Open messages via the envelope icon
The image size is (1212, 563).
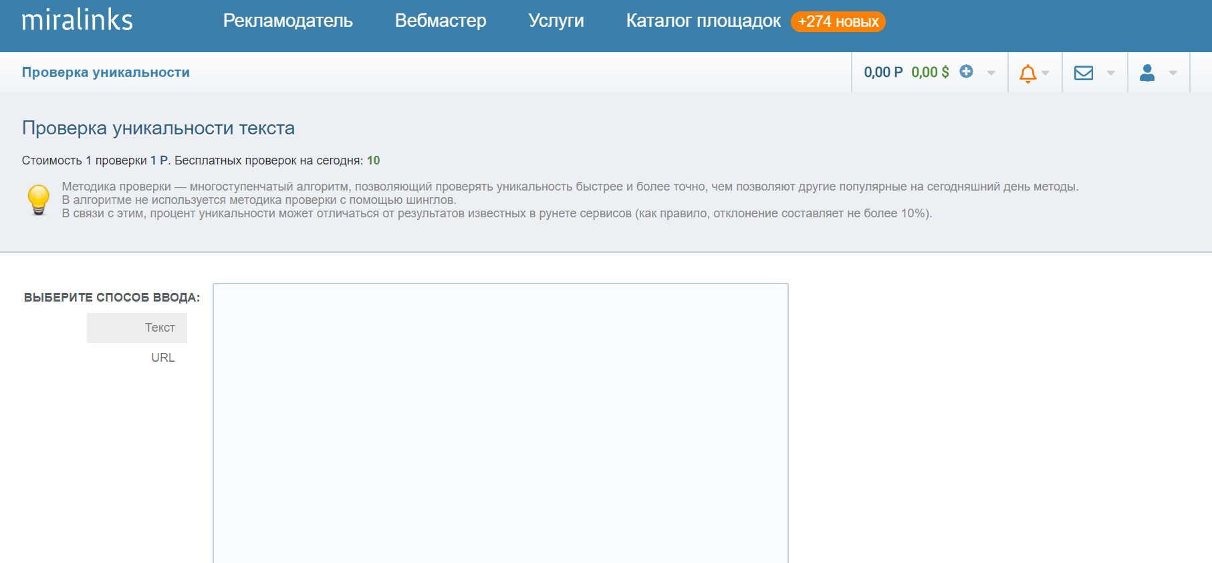pyautogui.click(x=1083, y=73)
